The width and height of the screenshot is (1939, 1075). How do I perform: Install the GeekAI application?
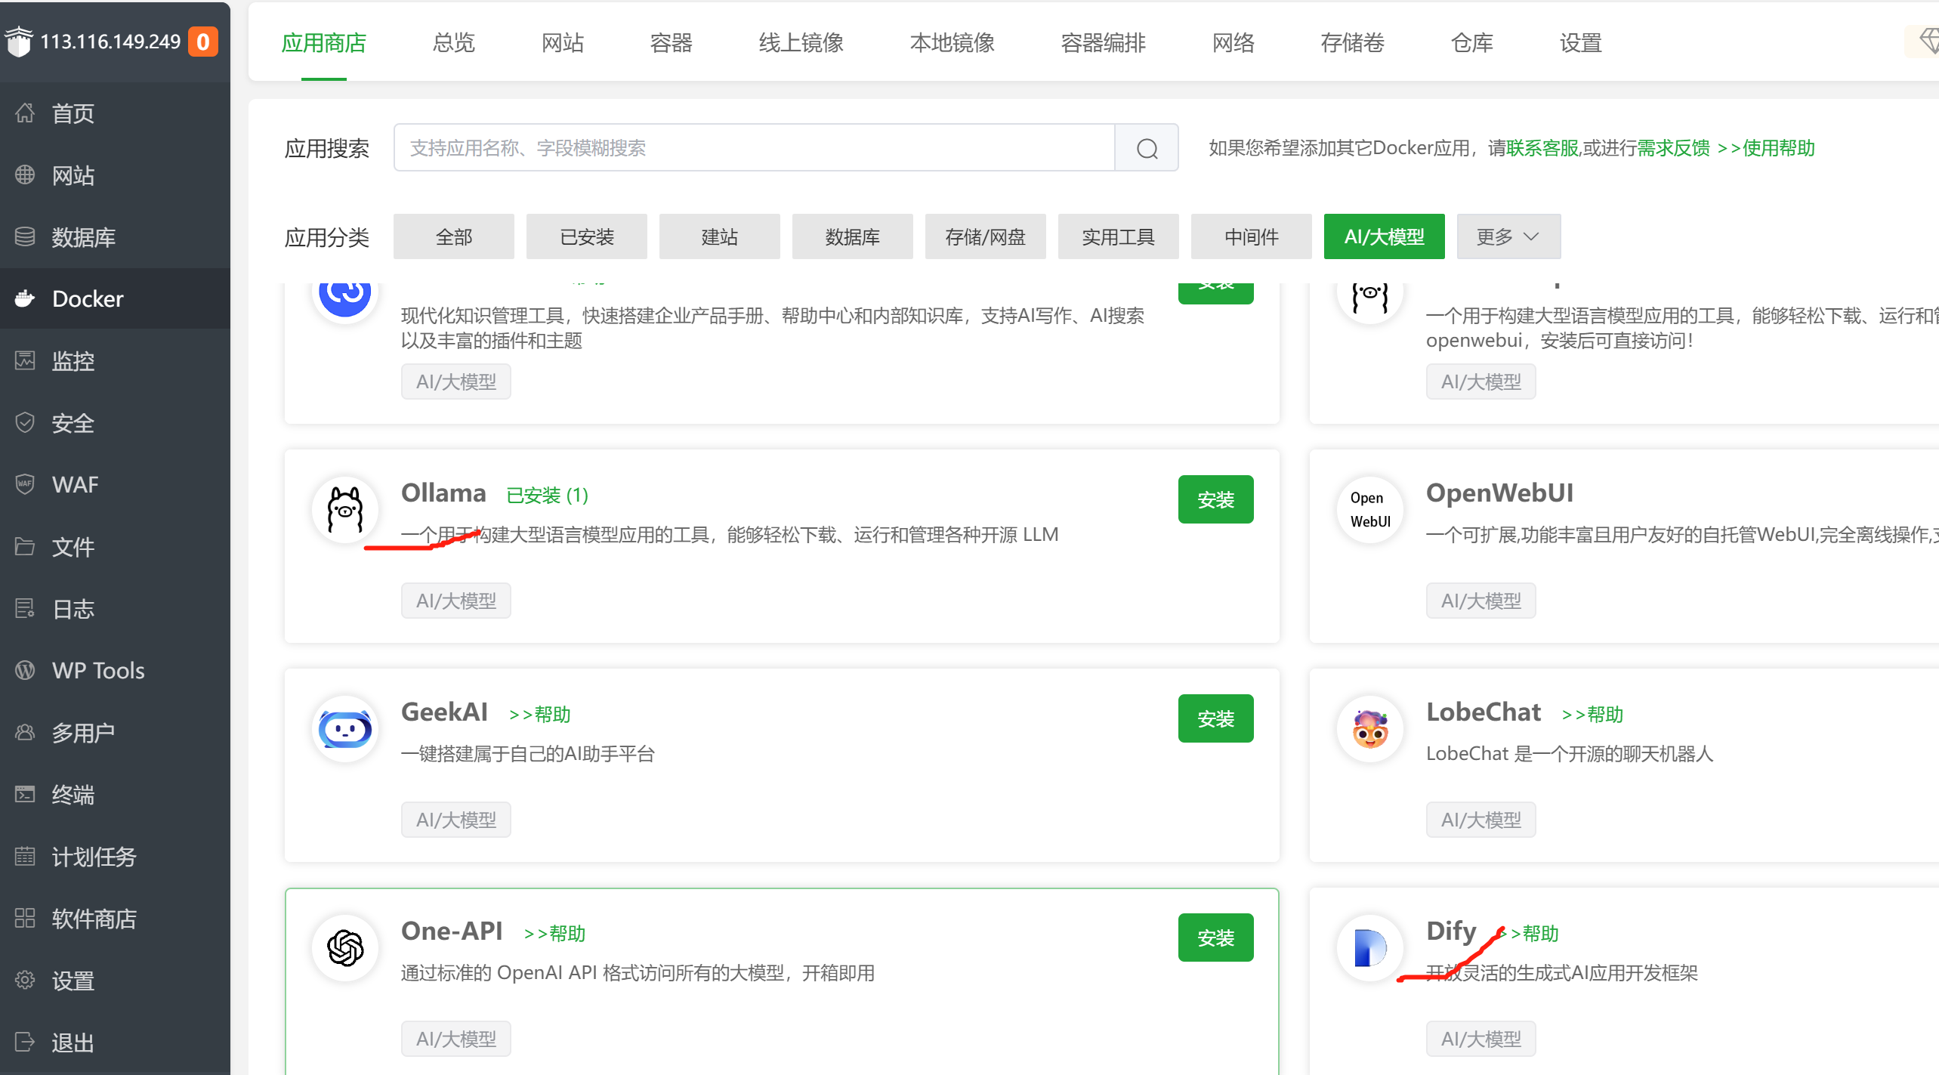point(1215,718)
